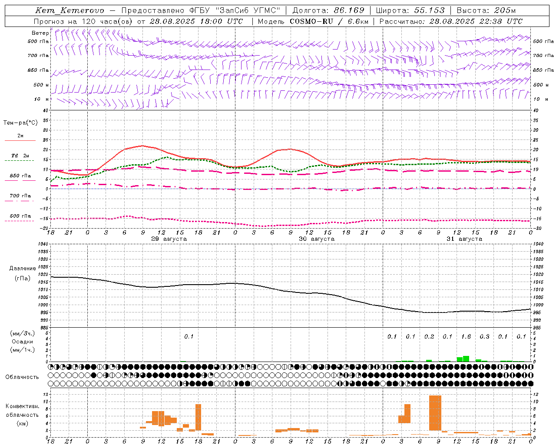556x445 pixels.
Task: Click the red 2м temperature legend line
Action: 20,141
